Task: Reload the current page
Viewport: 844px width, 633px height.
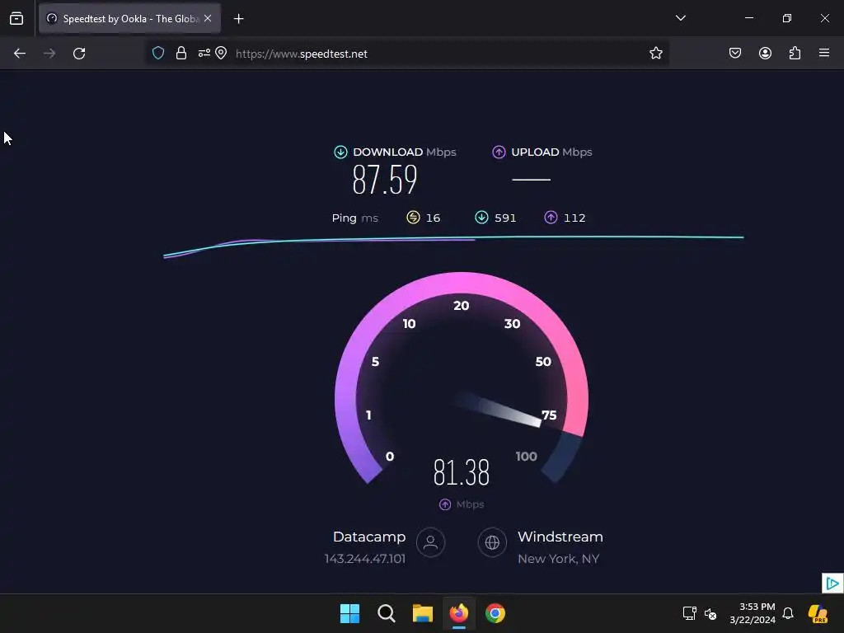Action: (79, 54)
